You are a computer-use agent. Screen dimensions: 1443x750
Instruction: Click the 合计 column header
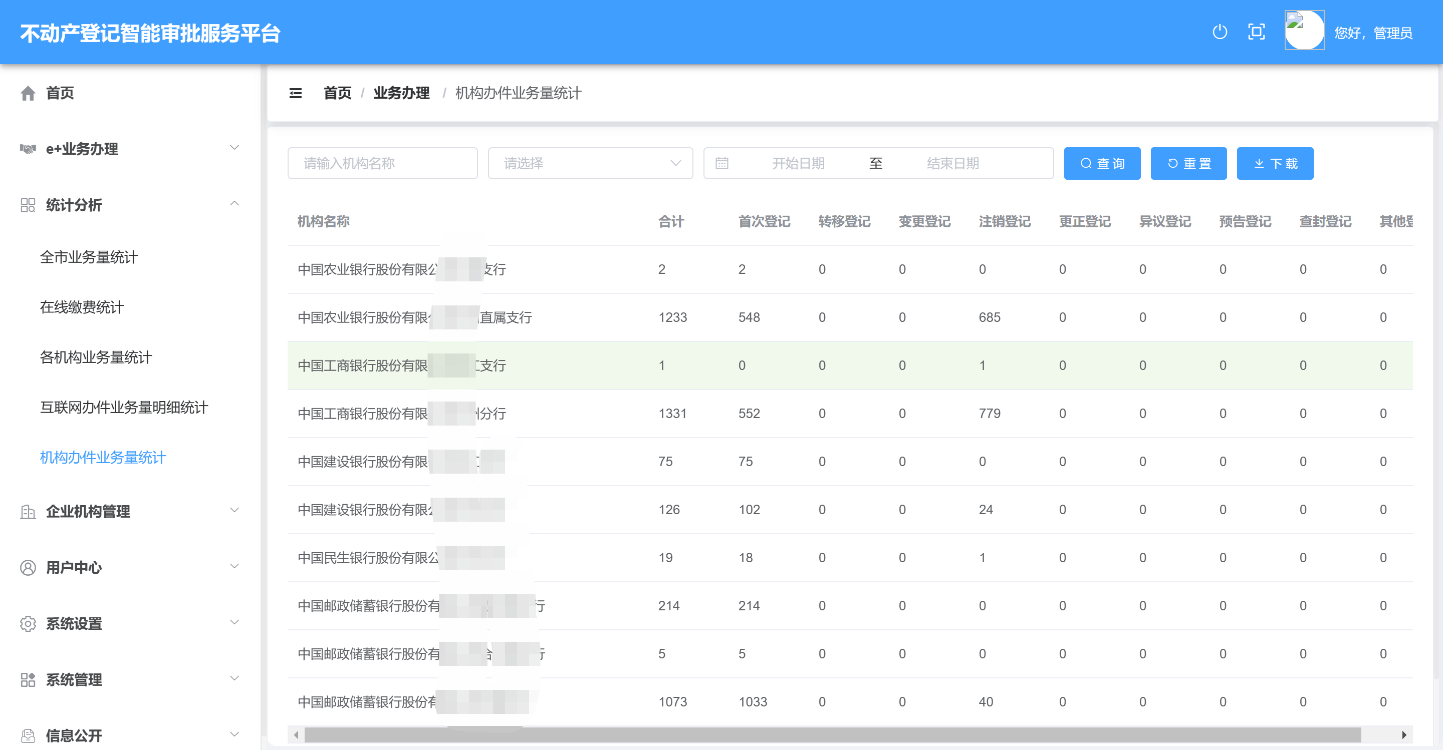[671, 222]
